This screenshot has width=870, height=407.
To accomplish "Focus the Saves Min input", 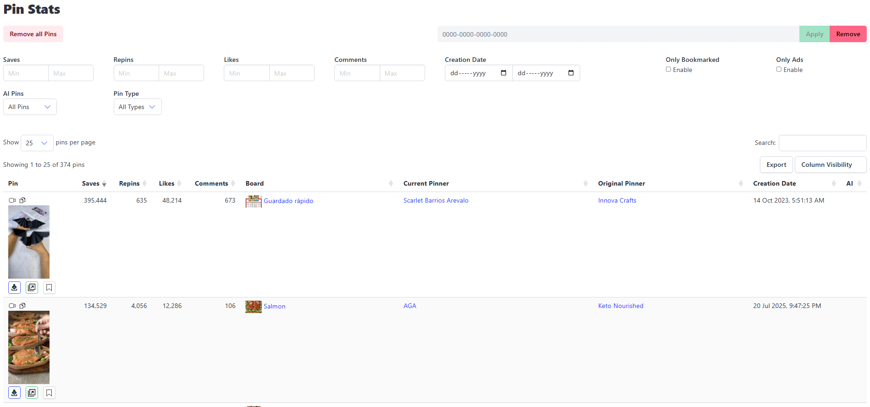I will coord(26,73).
